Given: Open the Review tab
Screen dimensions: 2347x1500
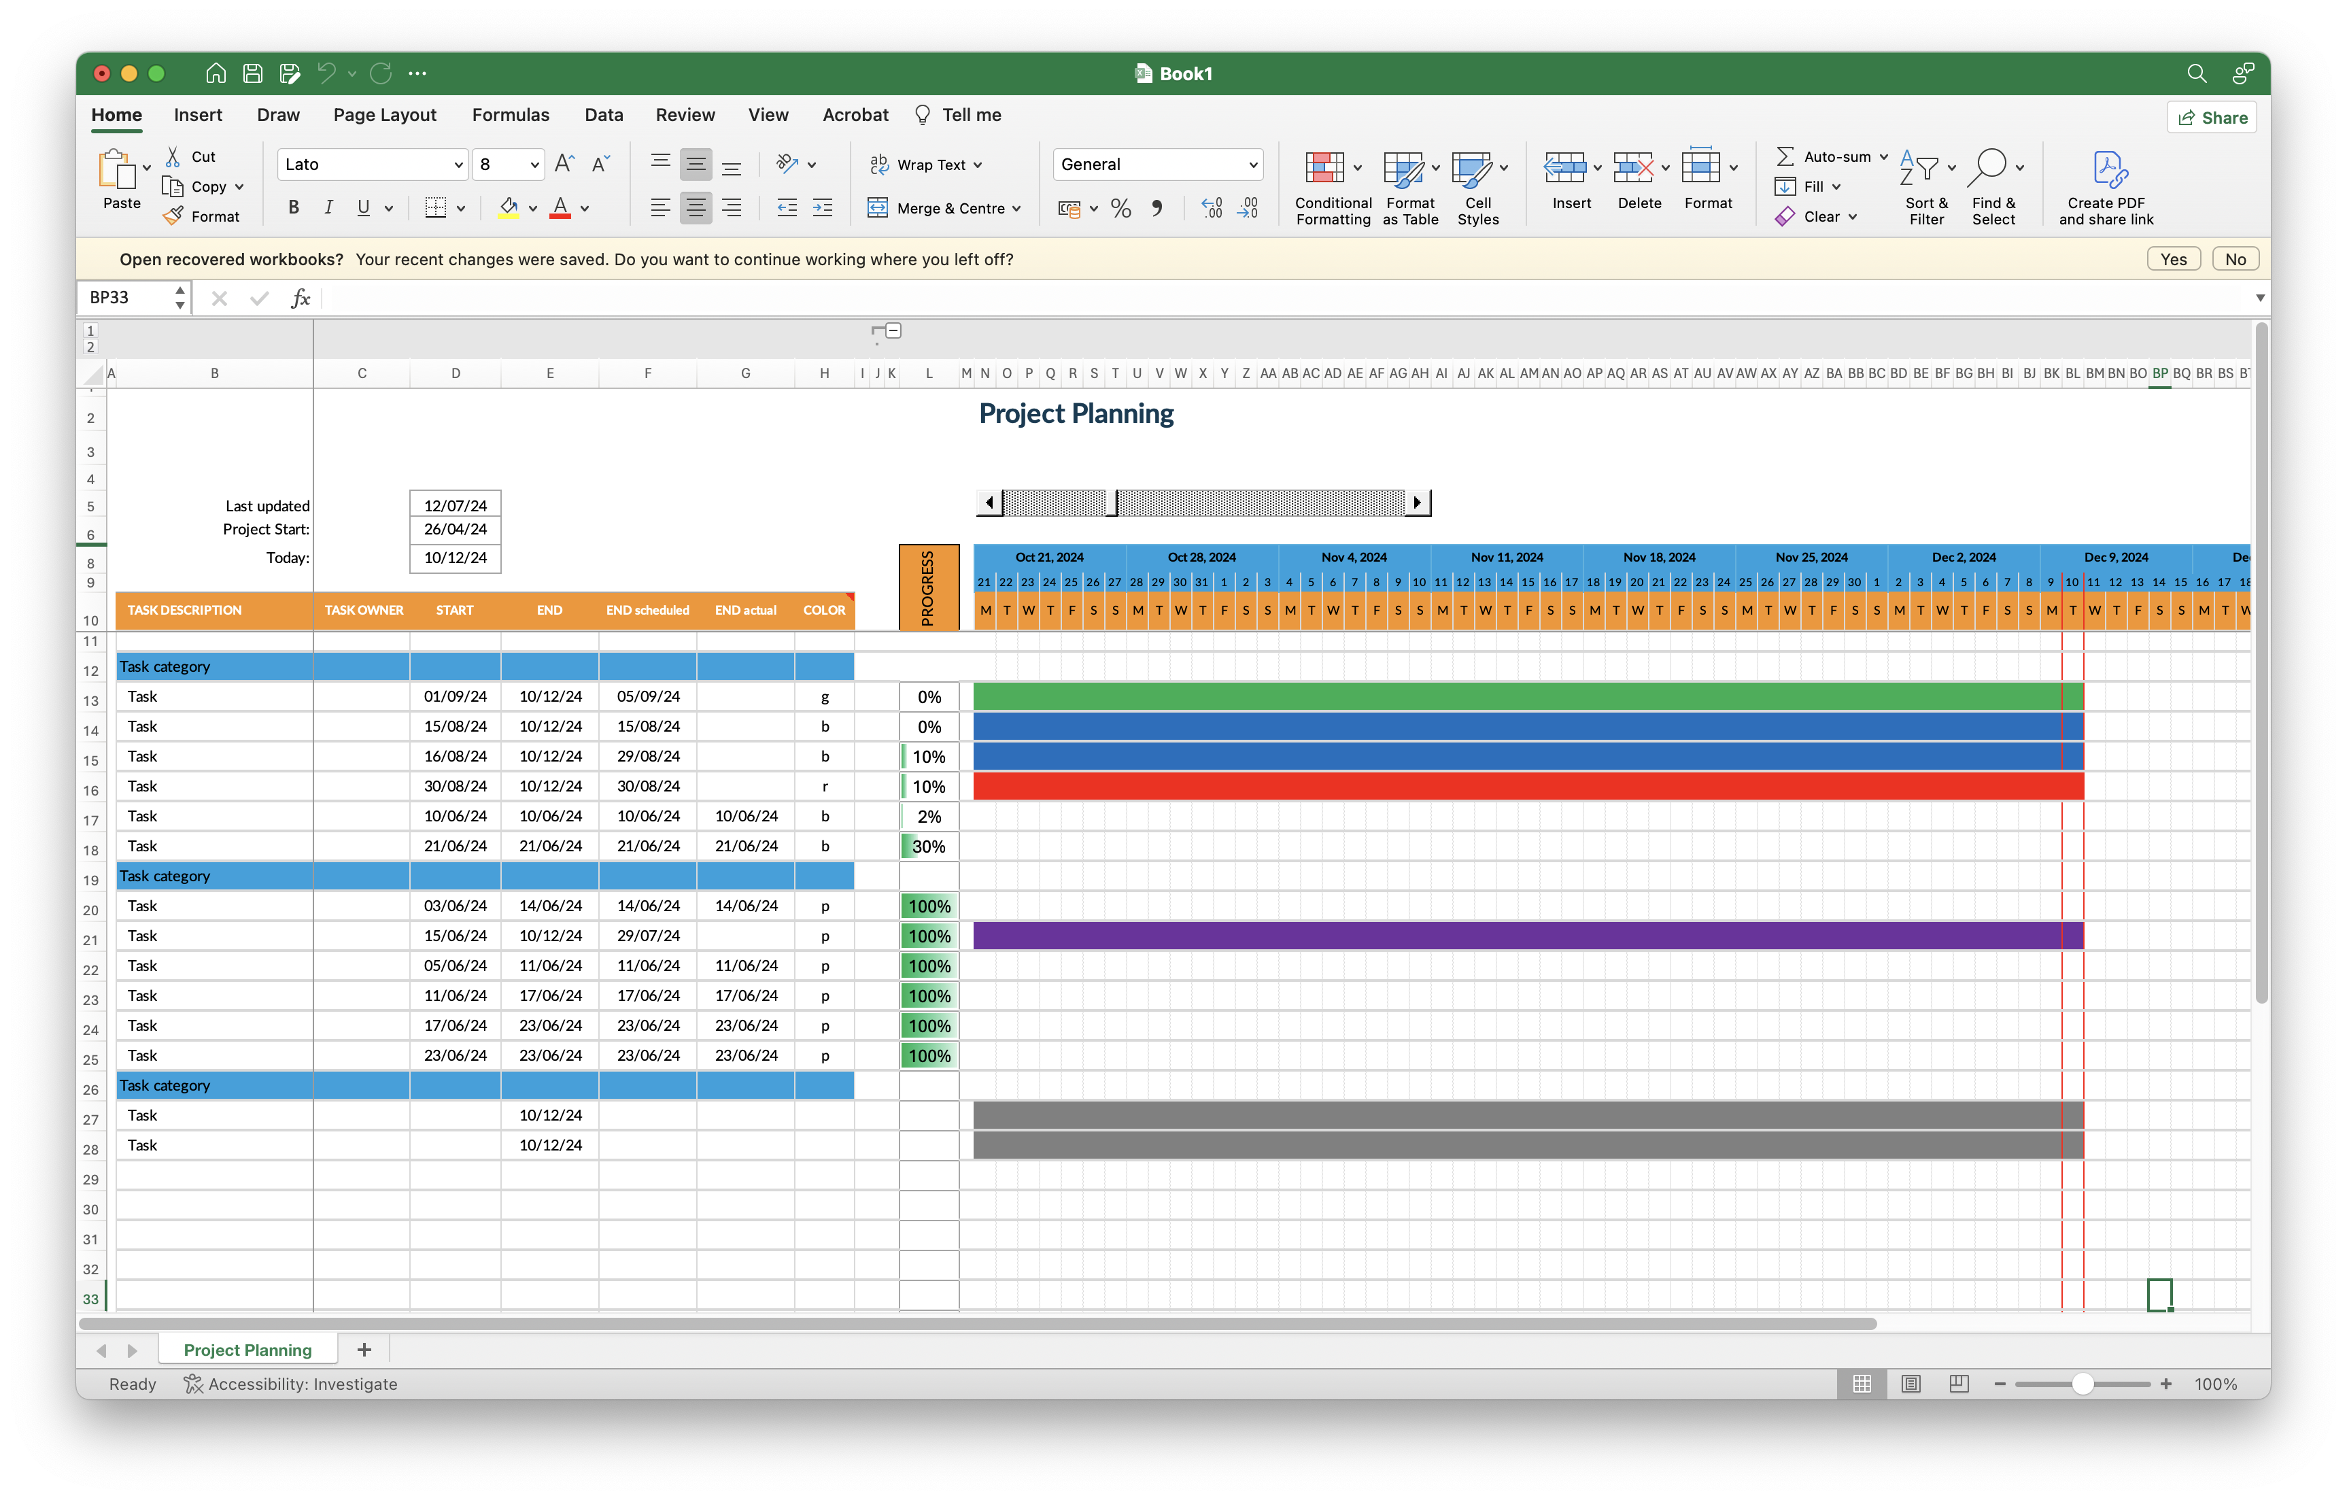Looking at the screenshot, I should (x=685, y=115).
